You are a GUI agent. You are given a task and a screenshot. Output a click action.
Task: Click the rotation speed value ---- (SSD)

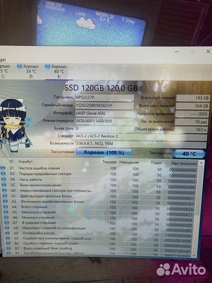pyautogui.click(x=192, y=114)
